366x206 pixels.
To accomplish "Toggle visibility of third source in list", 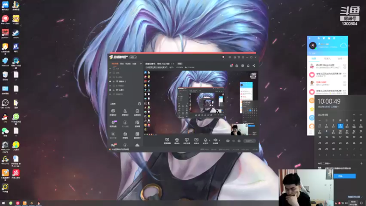I will [x=110, y=77].
